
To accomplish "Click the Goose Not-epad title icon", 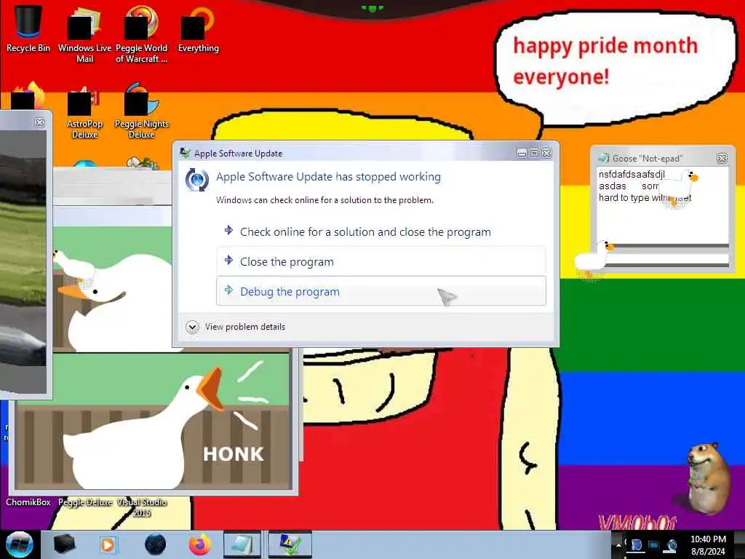I will pos(603,158).
